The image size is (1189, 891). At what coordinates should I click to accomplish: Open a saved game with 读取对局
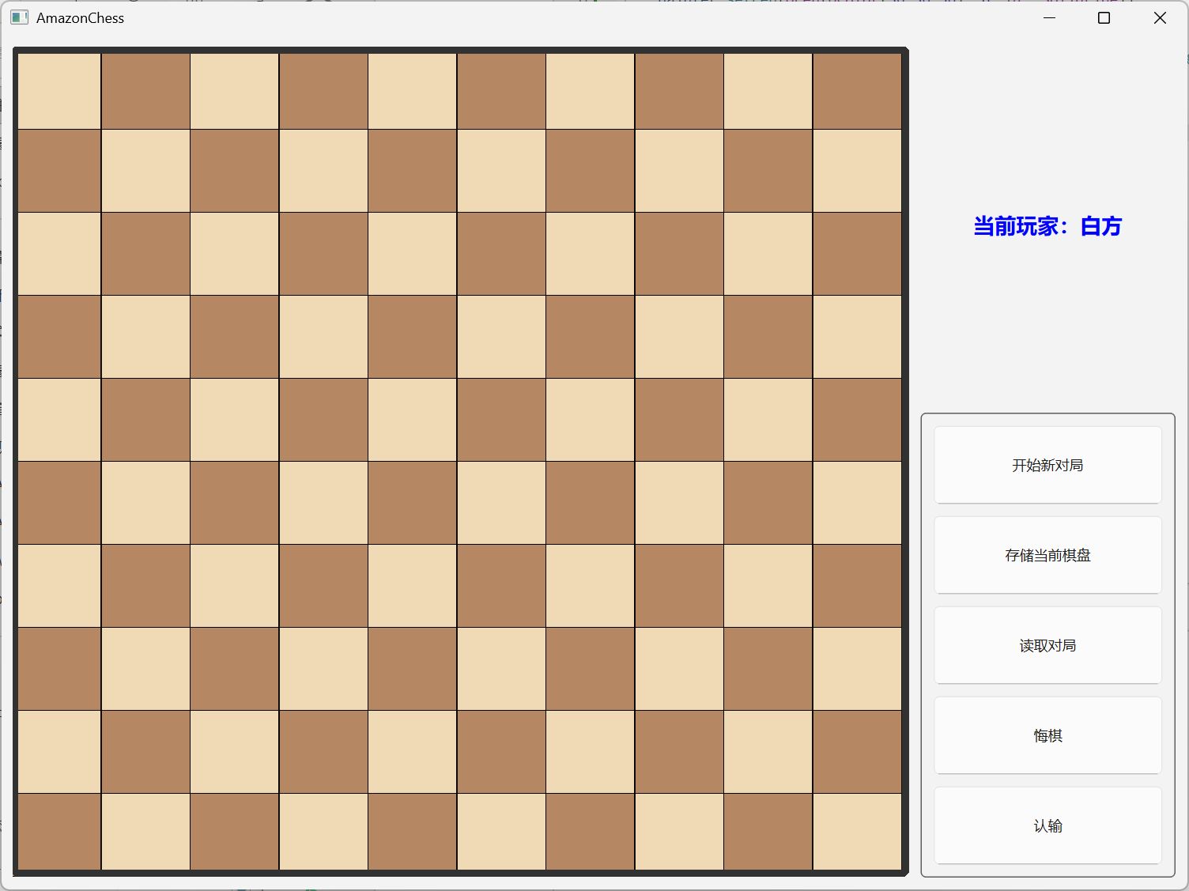tap(1047, 645)
